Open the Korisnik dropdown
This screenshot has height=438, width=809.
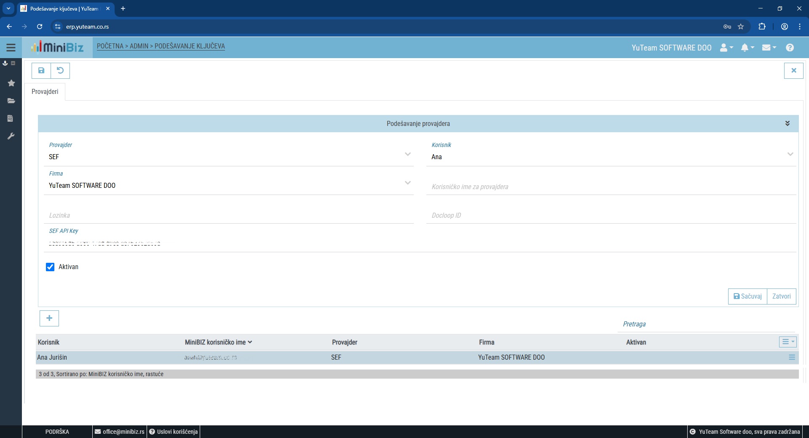coord(611,157)
